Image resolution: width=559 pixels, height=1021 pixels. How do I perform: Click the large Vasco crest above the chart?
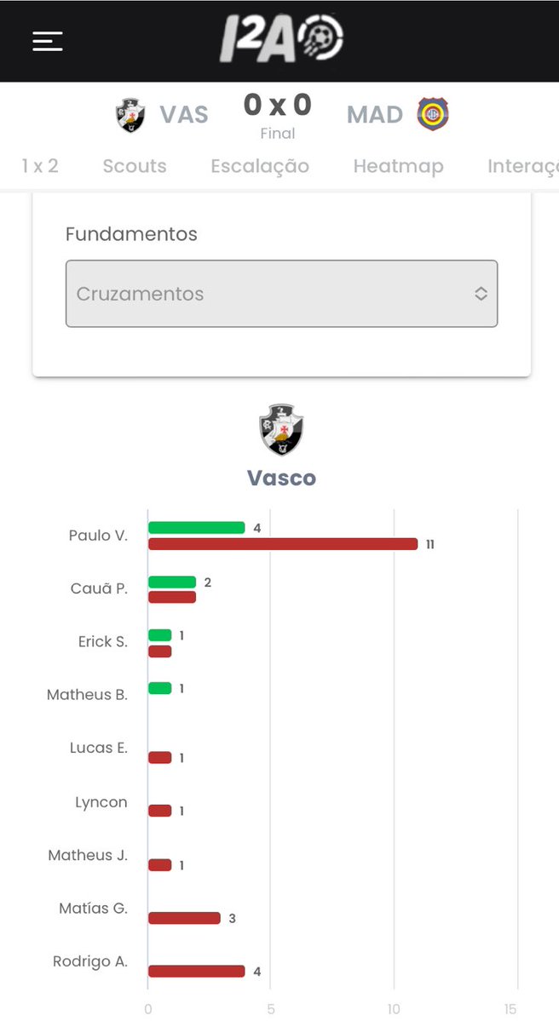click(x=281, y=430)
